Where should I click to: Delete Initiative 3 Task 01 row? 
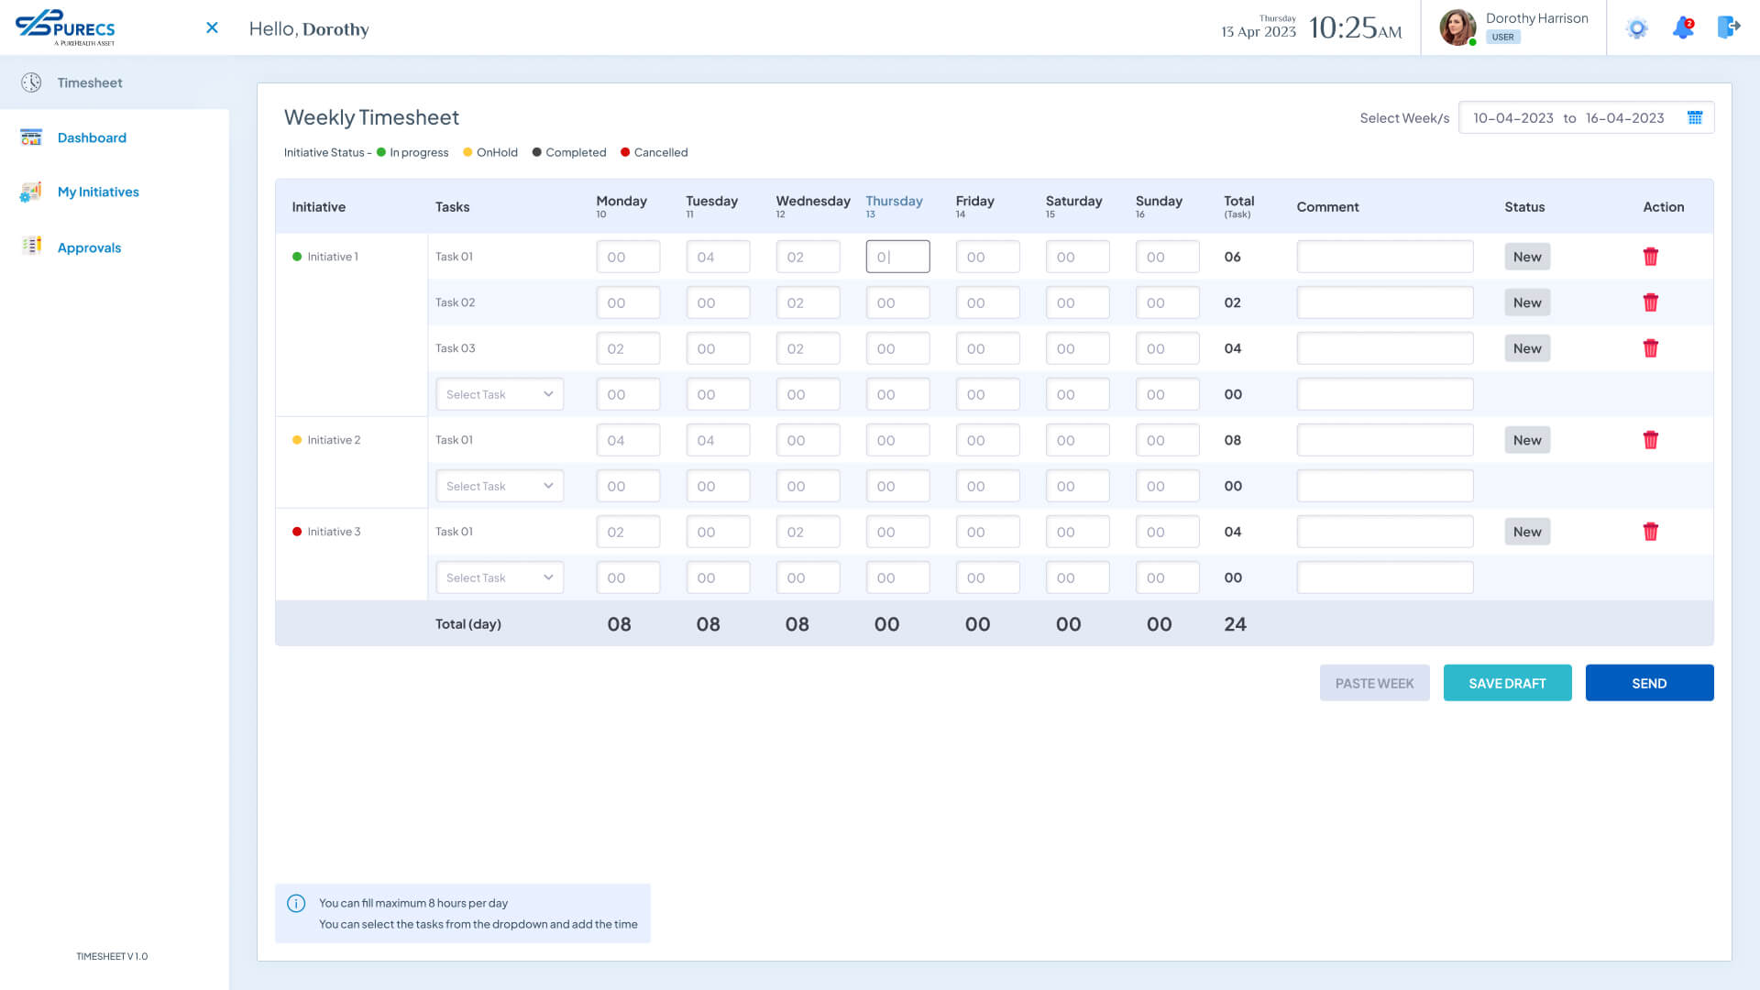[1650, 532]
